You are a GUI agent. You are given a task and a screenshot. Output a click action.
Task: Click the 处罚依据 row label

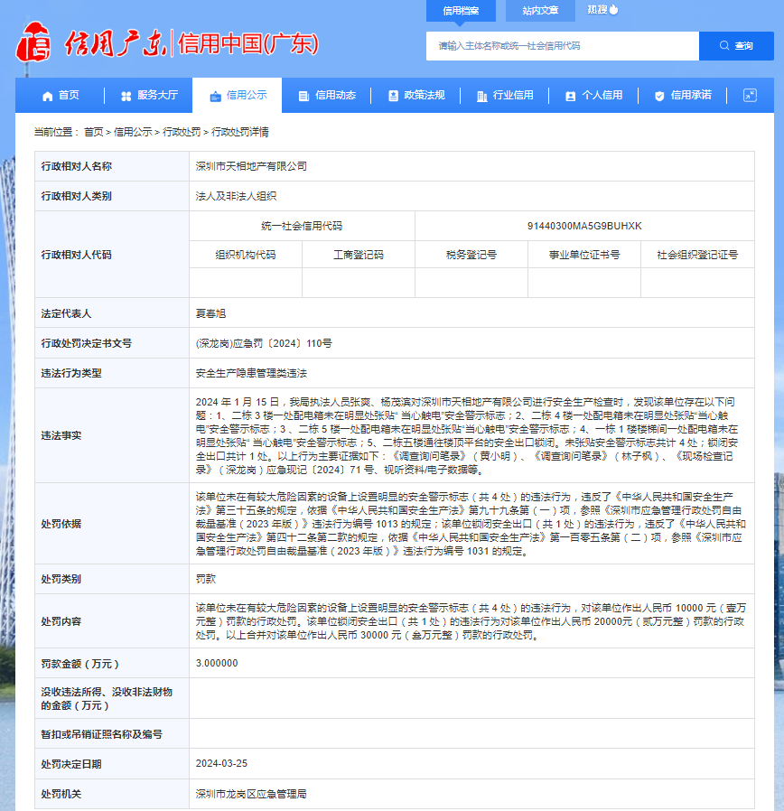click(61, 524)
